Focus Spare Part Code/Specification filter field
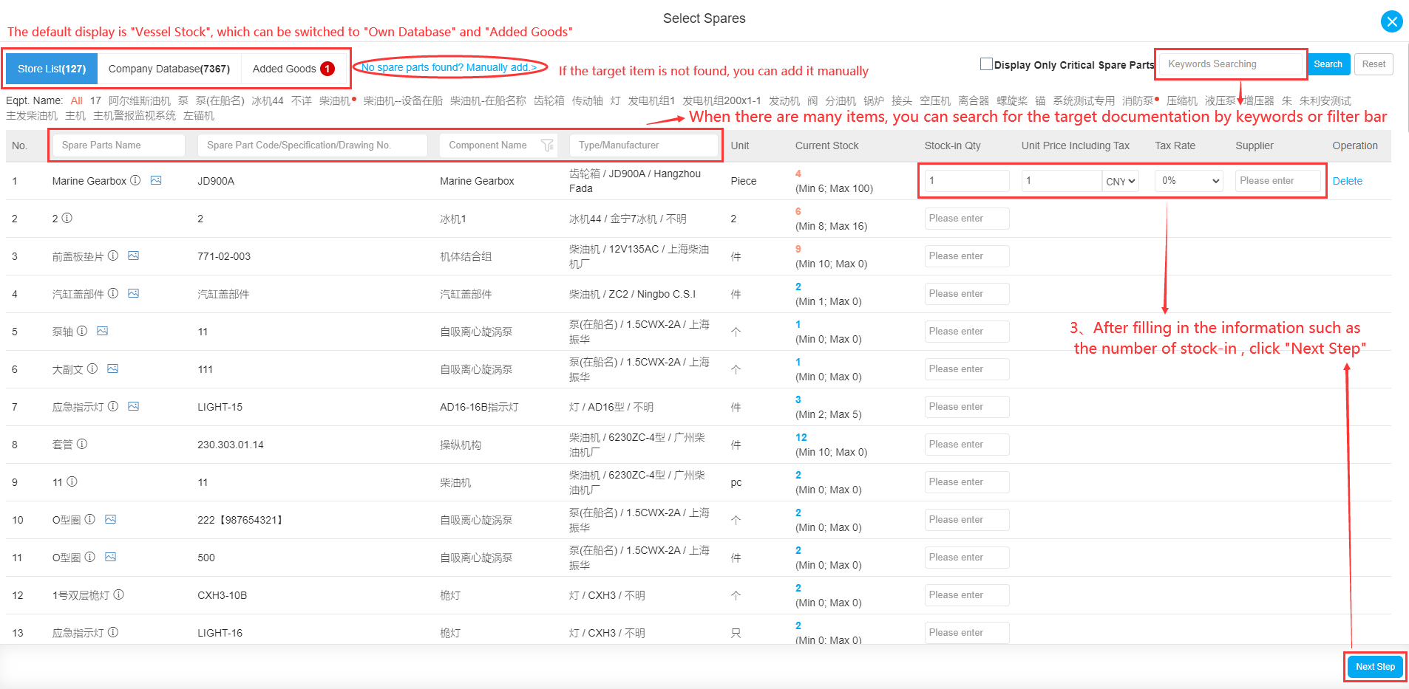The width and height of the screenshot is (1409, 689). pyautogui.click(x=312, y=145)
